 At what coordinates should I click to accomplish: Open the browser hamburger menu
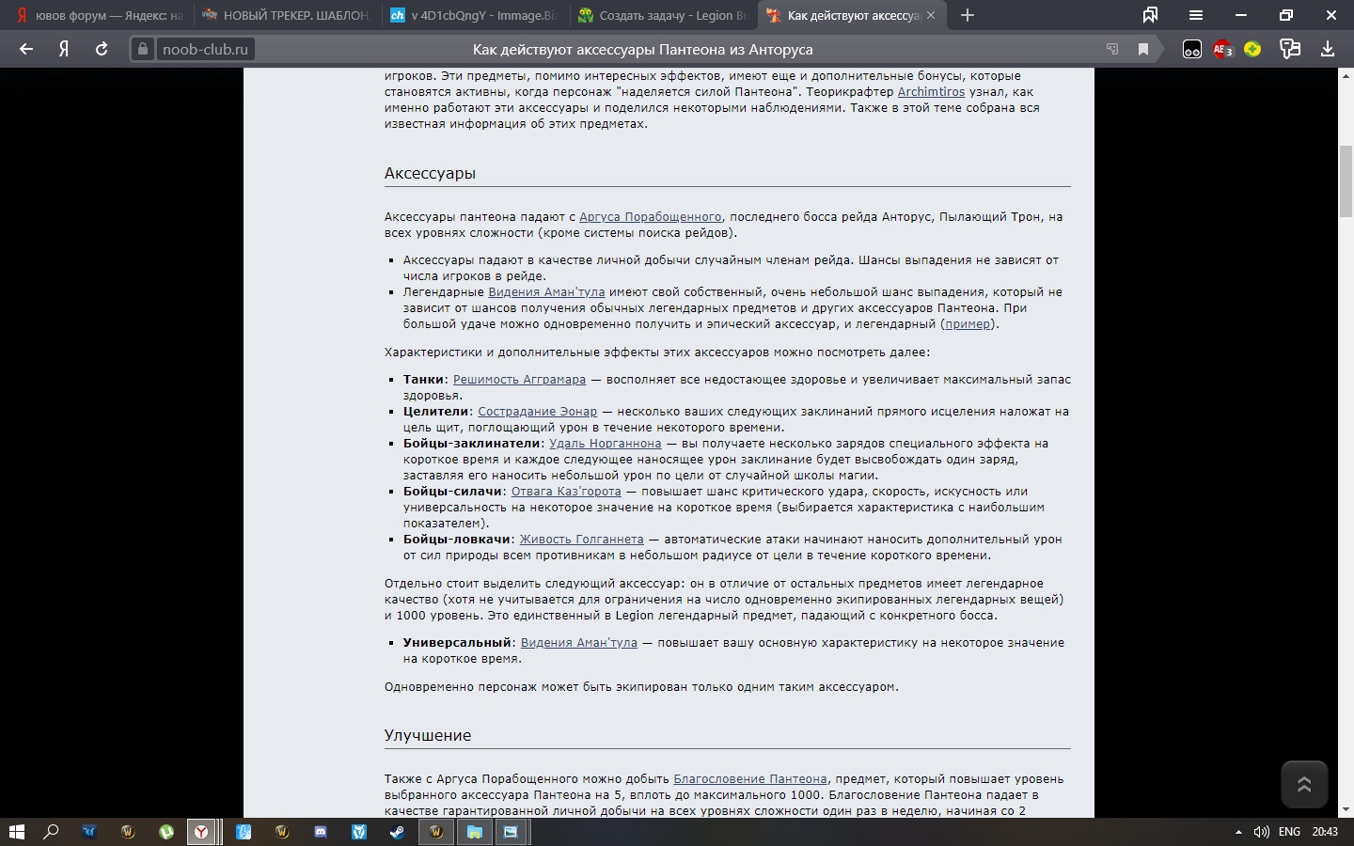[1196, 15]
